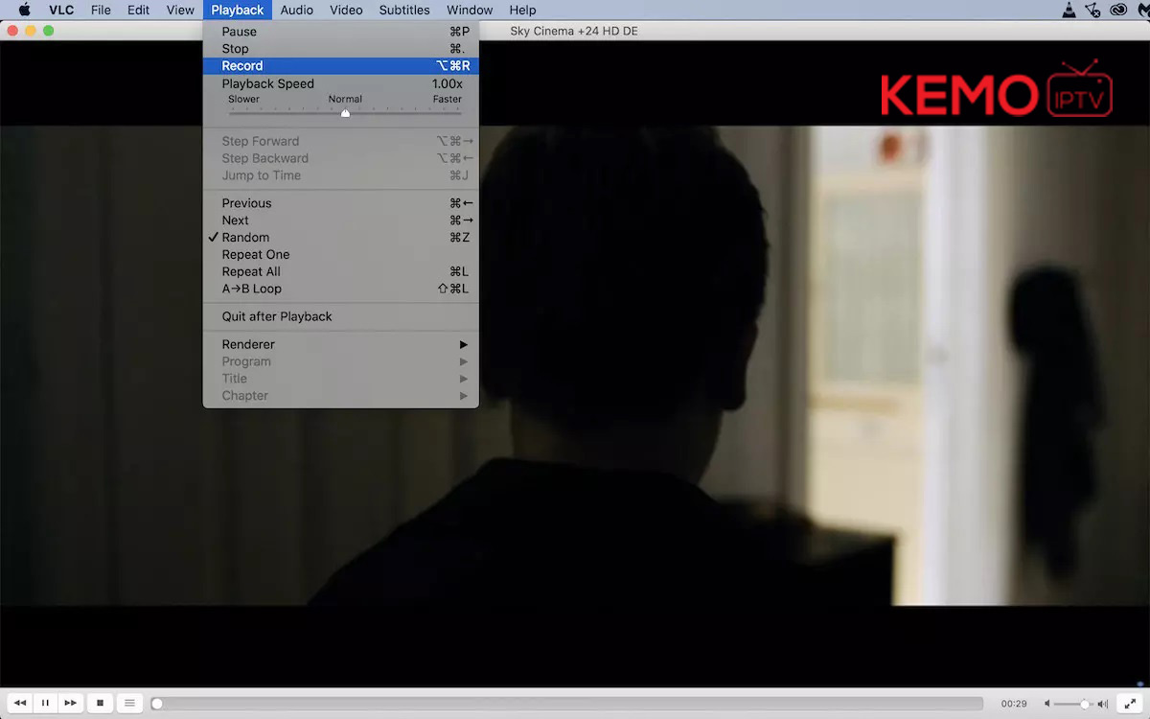Click the playback position slider
Image resolution: width=1150 pixels, height=719 pixels.
coord(567,704)
